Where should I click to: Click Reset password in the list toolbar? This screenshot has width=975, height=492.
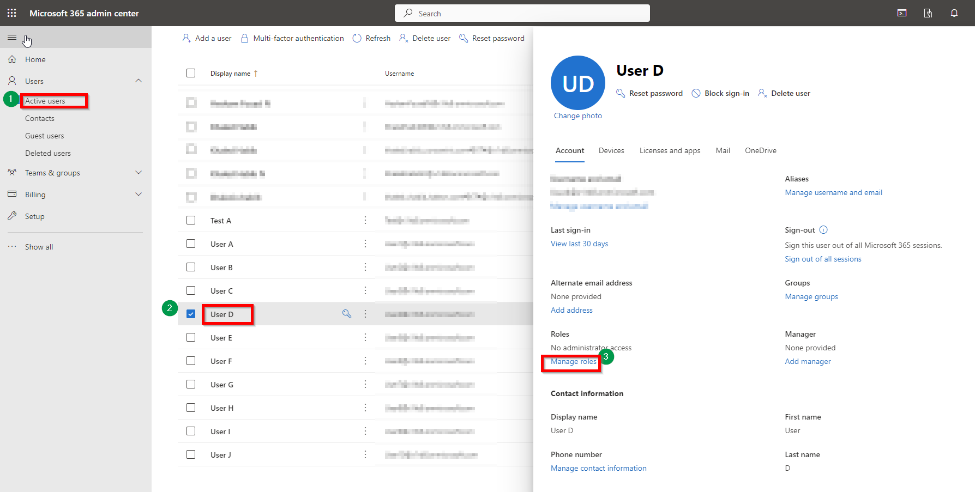pyautogui.click(x=492, y=38)
